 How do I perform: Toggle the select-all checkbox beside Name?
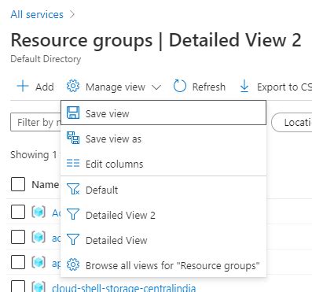coord(18,184)
